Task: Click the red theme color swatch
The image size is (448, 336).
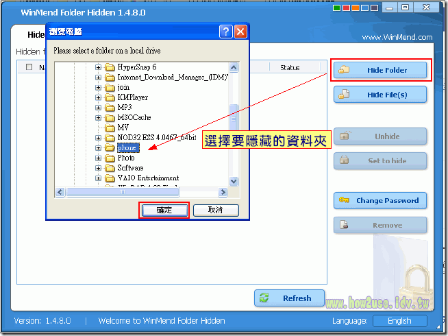Action: [x=346, y=8]
